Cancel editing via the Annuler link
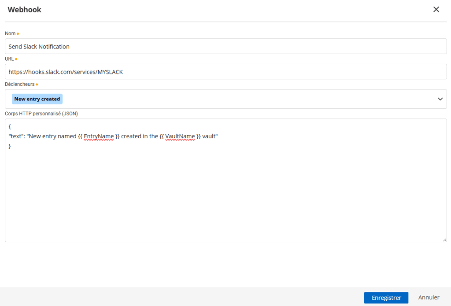 click(x=429, y=297)
